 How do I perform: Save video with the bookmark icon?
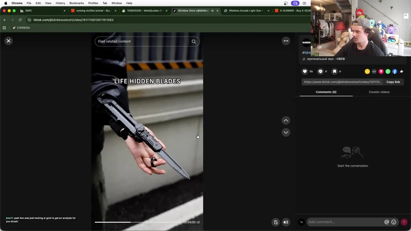334,72
